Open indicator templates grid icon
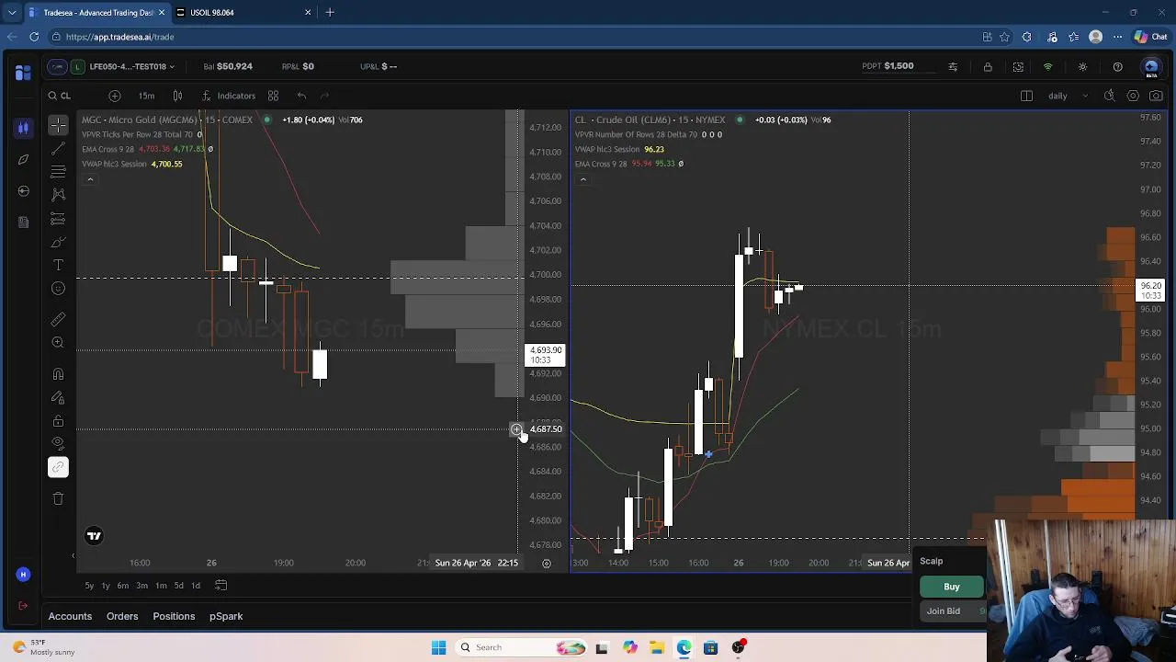Viewport: 1176px width, 662px height. click(273, 96)
